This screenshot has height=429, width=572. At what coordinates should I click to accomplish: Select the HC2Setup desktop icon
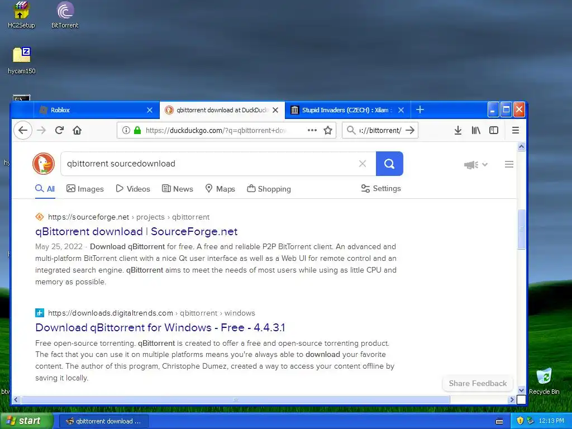tap(21, 15)
